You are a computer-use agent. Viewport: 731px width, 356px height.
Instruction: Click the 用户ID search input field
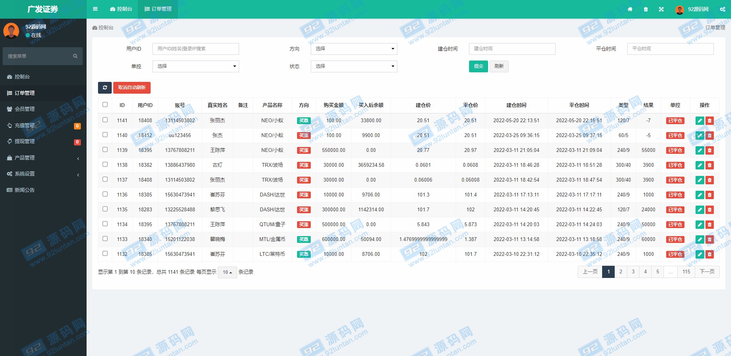click(x=196, y=49)
